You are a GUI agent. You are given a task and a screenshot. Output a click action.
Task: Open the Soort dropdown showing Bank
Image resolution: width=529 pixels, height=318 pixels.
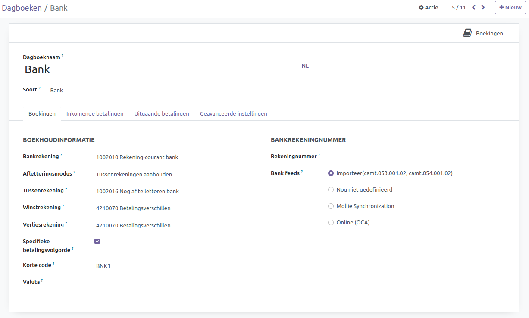(57, 91)
